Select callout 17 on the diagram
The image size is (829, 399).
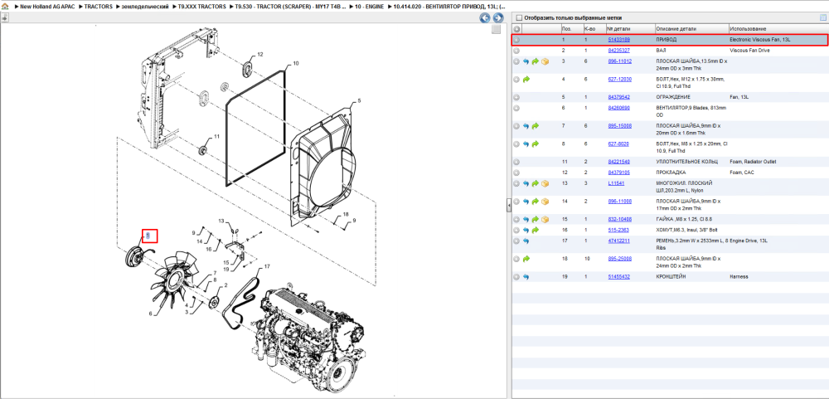pos(267,266)
